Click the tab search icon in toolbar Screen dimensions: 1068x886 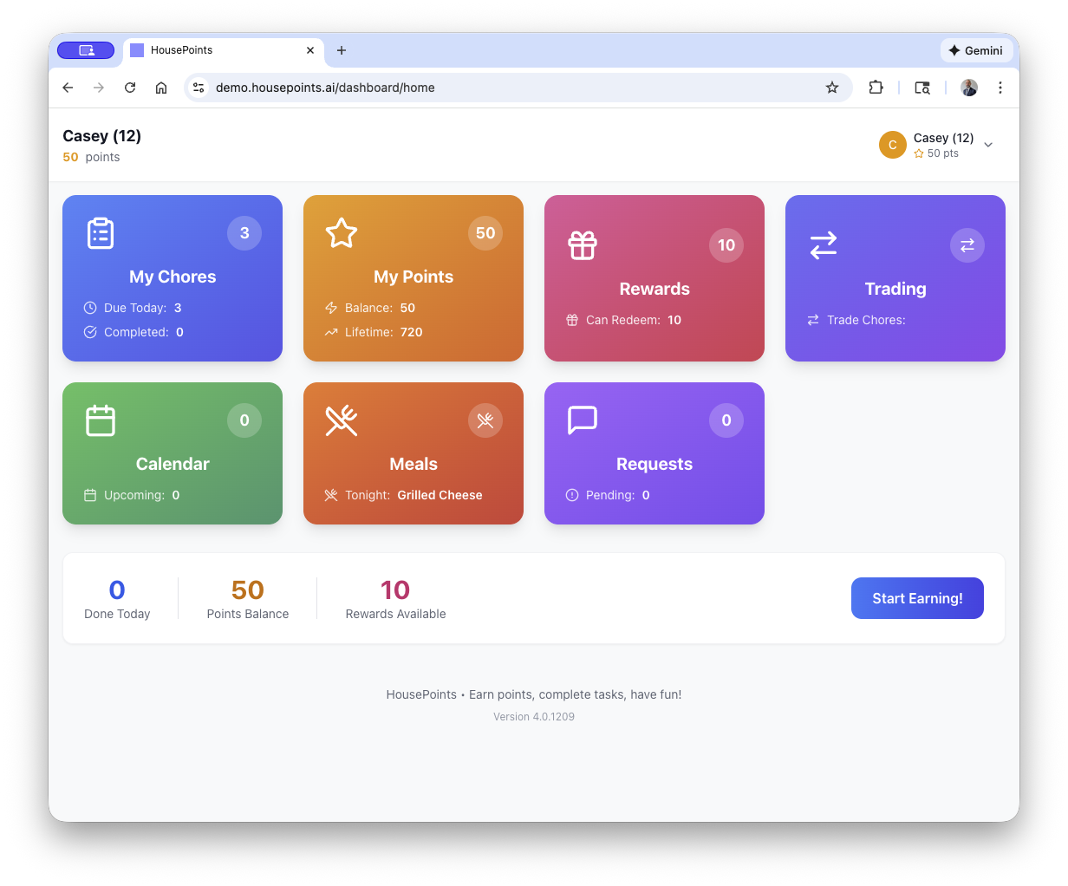pyautogui.click(x=922, y=88)
